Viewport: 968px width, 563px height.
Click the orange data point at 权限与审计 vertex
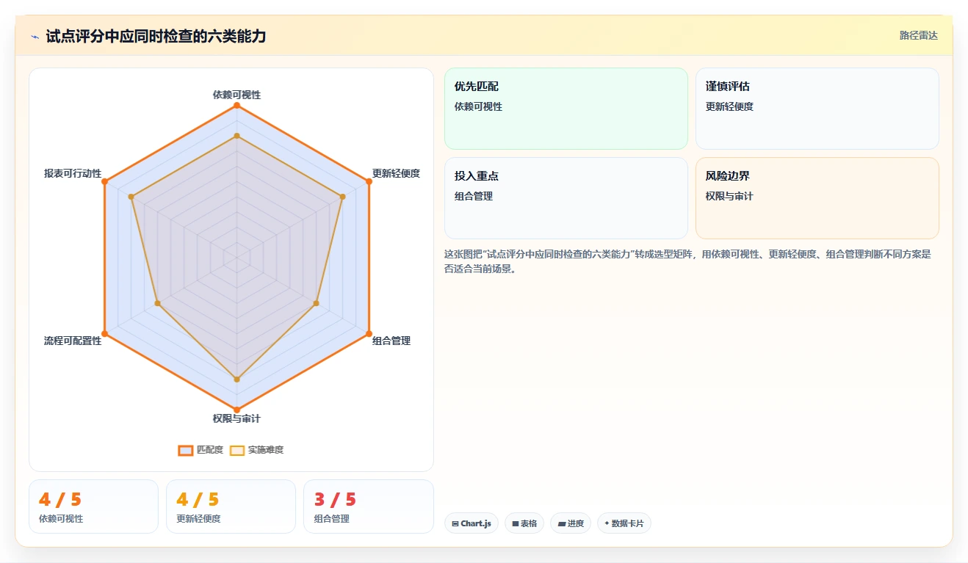236,410
